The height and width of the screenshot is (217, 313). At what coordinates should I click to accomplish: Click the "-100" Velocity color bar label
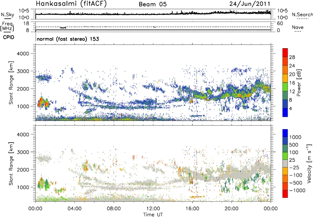tap(295, 175)
